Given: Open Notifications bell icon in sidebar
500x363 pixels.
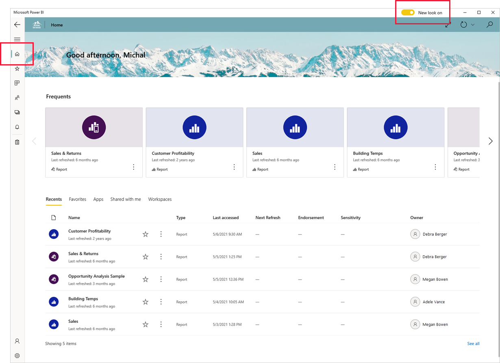Looking at the screenshot, I should (x=17, y=127).
